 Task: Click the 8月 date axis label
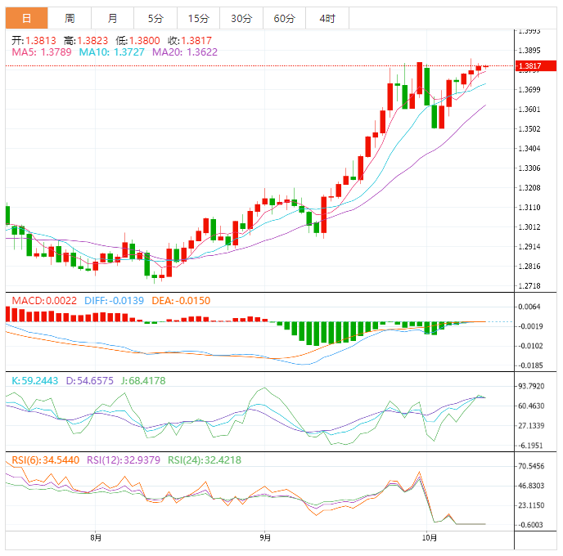click(x=96, y=538)
